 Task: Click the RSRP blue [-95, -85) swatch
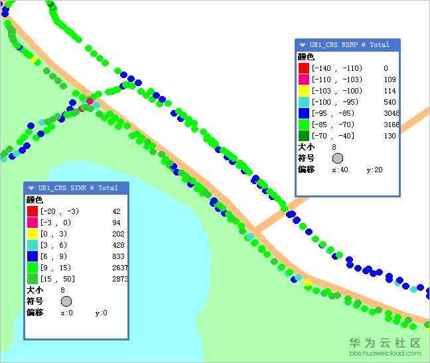(x=304, y=113)
